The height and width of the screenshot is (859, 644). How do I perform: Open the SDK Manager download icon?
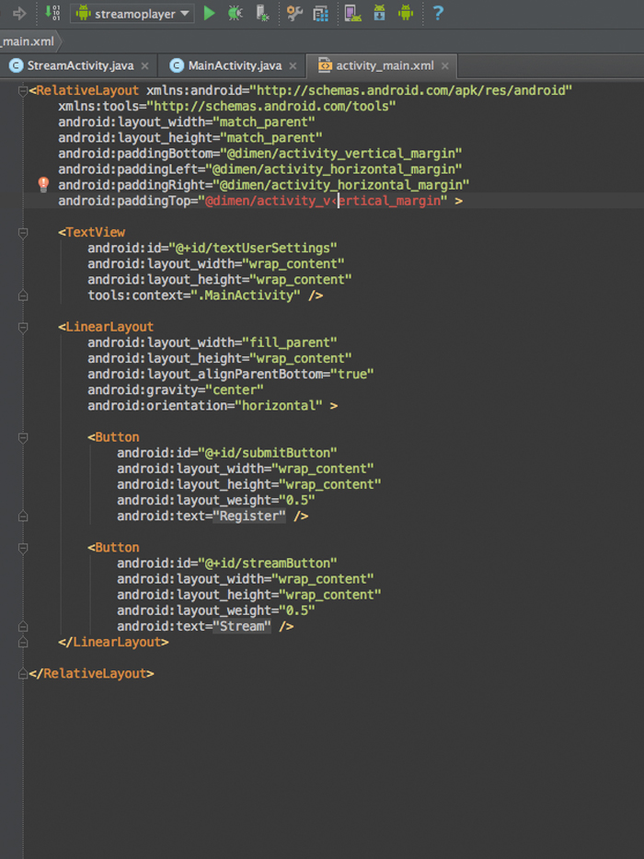[x=379, y=13]
